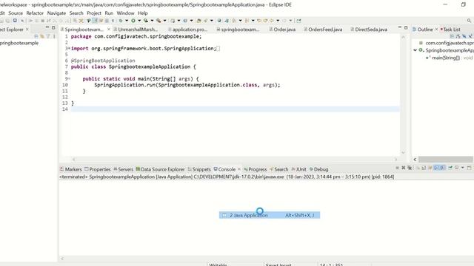Close the Console view tab
The width and height of the screenshot is (474, 266).
[239, 169]
